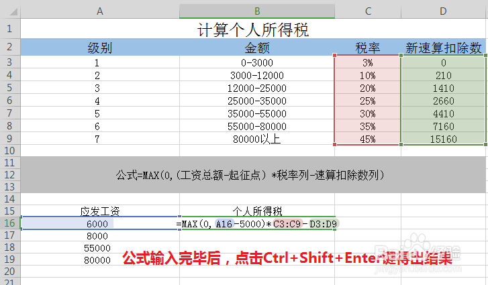Select the salary cell 6000

pyautogui.click(x=100, y=223)
